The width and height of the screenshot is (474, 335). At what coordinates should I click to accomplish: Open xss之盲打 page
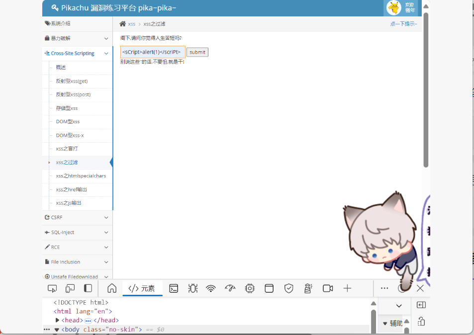pyautogui.click(x=67, y=149)
